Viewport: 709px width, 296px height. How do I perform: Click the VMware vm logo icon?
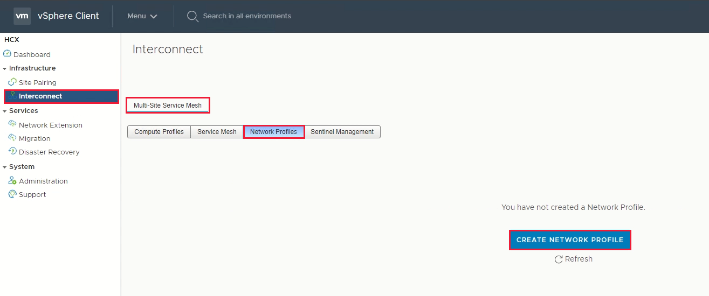pyautogui.click(x=22, y=16)
